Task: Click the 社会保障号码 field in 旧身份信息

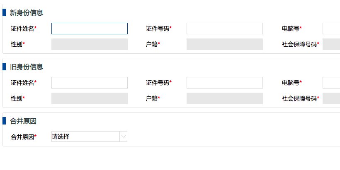Action: point(331,98)
